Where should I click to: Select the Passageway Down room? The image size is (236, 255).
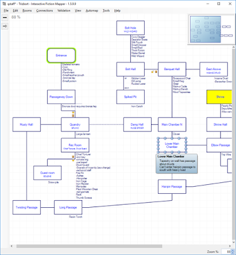pyautogui.click(x=61, y=97)
